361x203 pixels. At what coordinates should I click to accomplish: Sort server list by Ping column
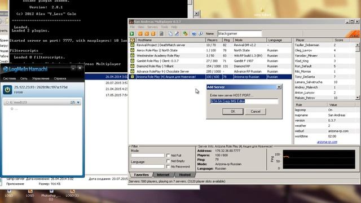pos(227,40)
